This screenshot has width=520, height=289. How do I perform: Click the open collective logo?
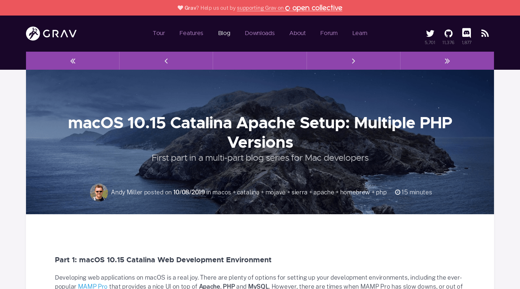pyautogui.click(x=314, y=8)
